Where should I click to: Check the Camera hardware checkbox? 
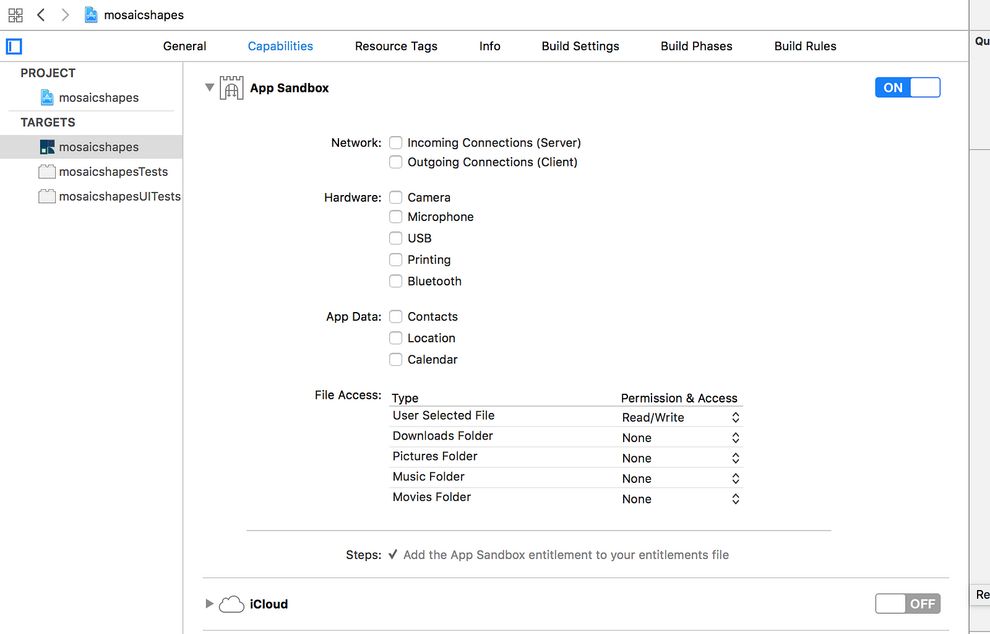coord(396,198)
